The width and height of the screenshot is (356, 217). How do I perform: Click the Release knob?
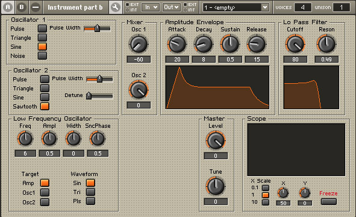coord(257,44)
